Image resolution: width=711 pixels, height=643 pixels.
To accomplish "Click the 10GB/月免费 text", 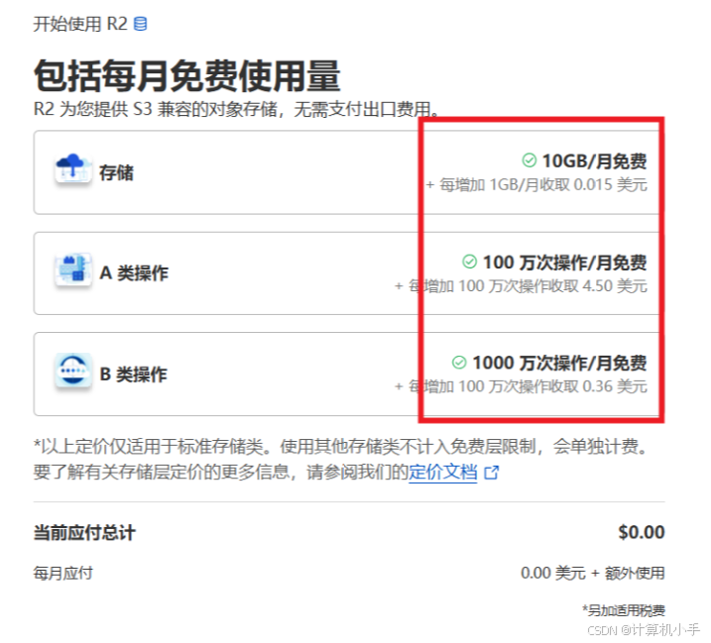I will (594, 161).
